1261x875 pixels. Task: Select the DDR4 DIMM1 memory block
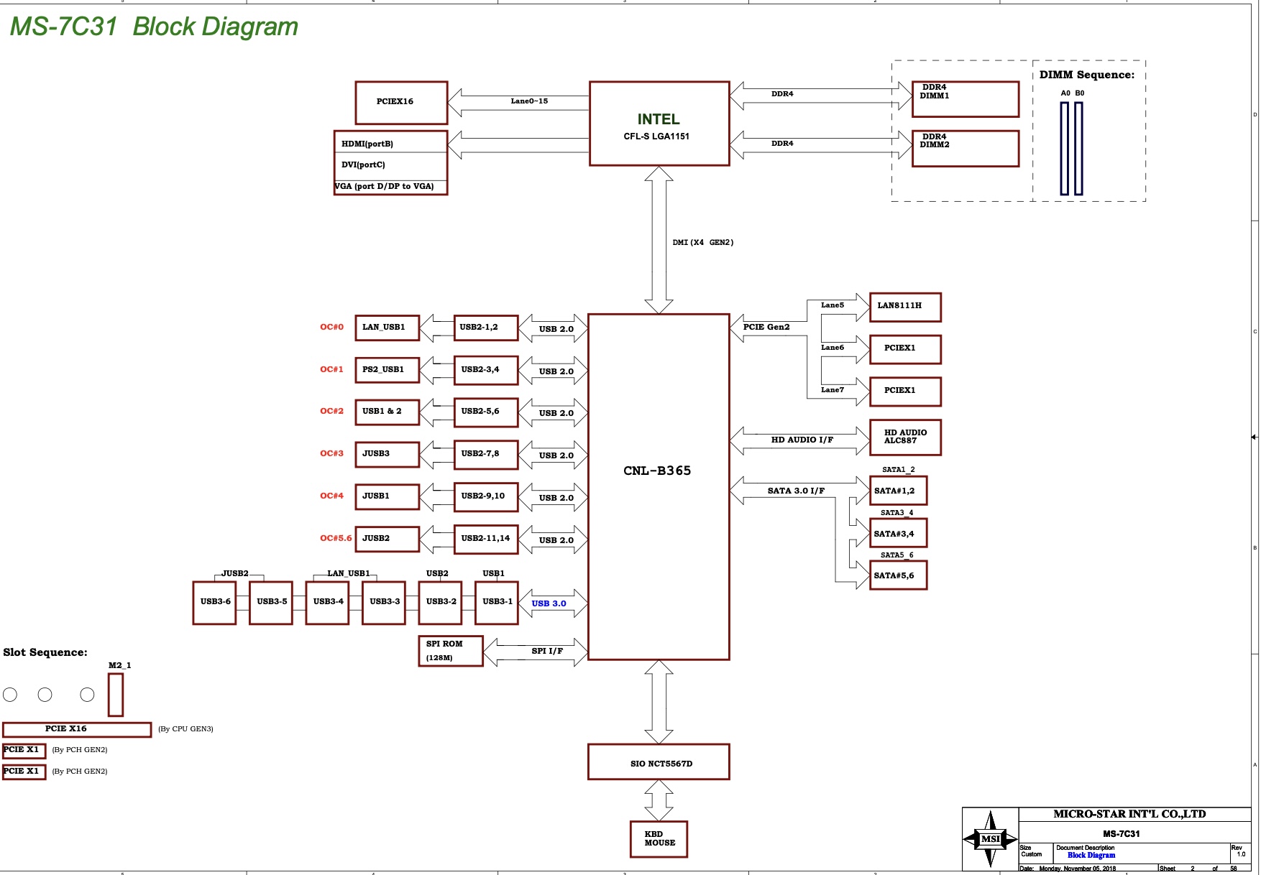(965, 99)
